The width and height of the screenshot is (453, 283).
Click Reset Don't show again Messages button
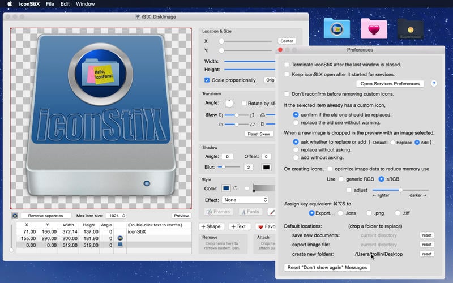[x=327, y=267]
